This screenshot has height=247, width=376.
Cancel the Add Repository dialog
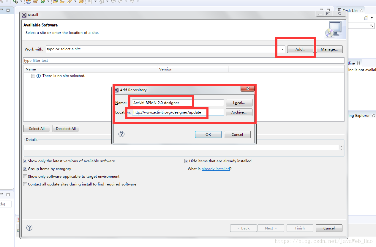[237, 135]
